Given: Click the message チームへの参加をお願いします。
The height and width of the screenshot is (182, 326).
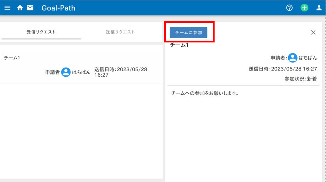Looking at the screenshot, I should pyautogui.click(x=205, y=93).
